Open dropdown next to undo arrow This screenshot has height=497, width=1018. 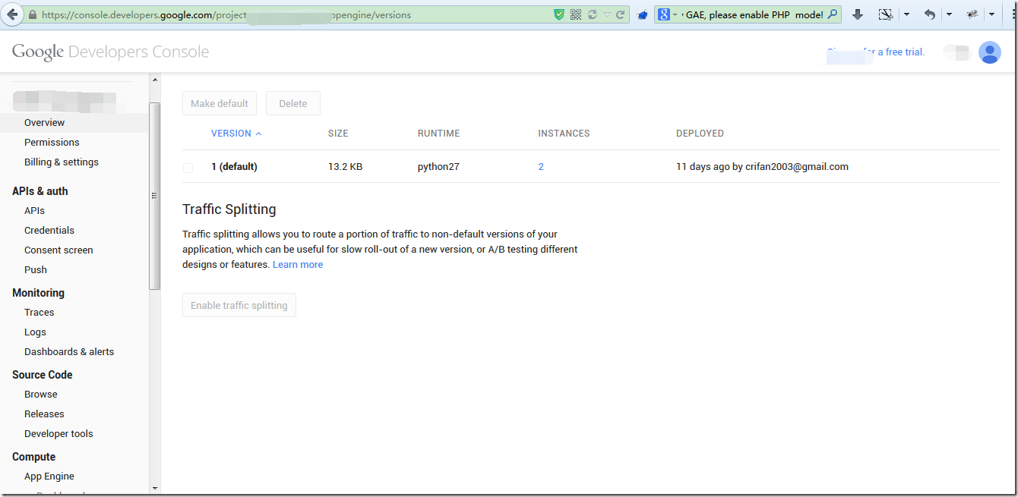949,14
